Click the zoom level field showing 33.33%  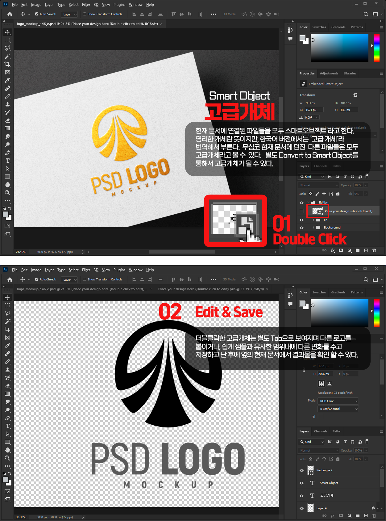coord(21,517)
